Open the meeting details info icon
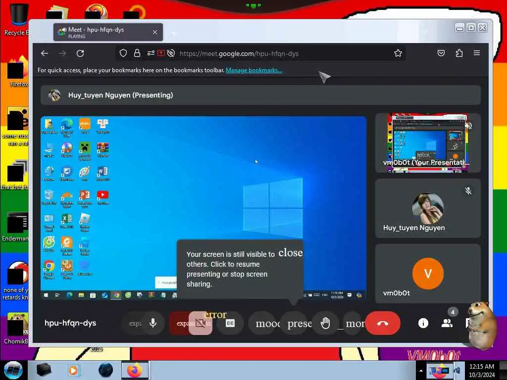This screenshot has width=507, height=380. pyautogui.click(x=423, y=323)
